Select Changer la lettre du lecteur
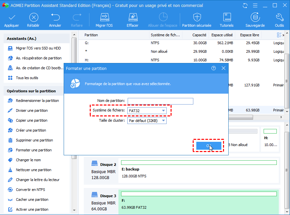 tap(33, 180)
